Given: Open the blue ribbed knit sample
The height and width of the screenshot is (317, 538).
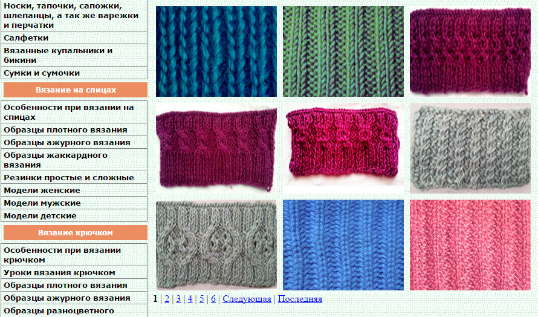Looking at the screenshot, I should pos(343,245).
